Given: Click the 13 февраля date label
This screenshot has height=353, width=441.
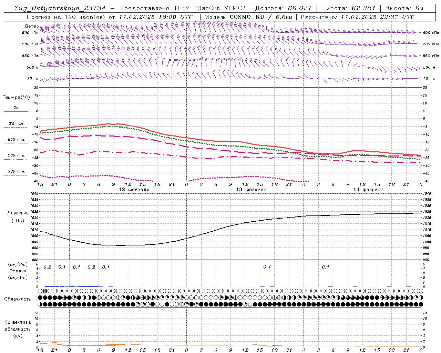Looking at the screenshot, I should [x=251, y=190].
